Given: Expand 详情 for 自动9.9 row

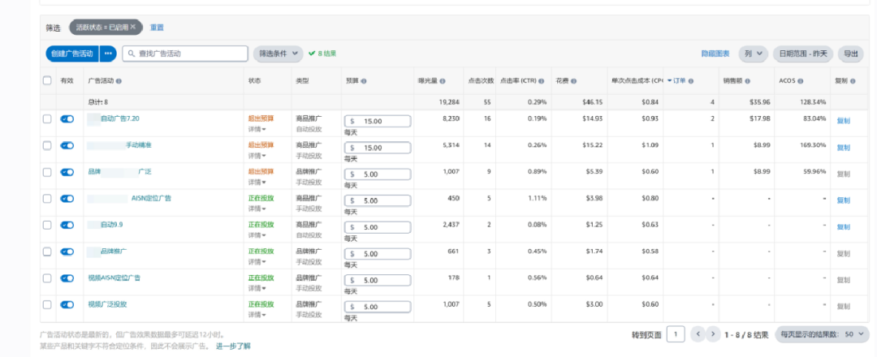Looking at the screenshot, I should (x=257, y=235).
